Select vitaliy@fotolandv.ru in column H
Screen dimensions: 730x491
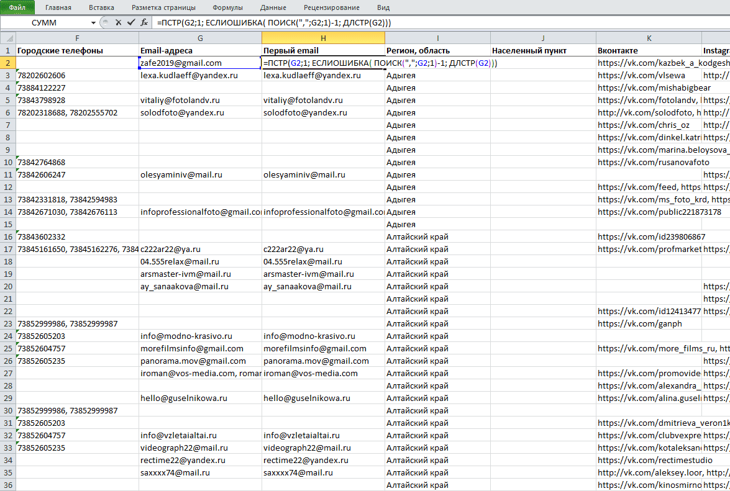point(323,100)
